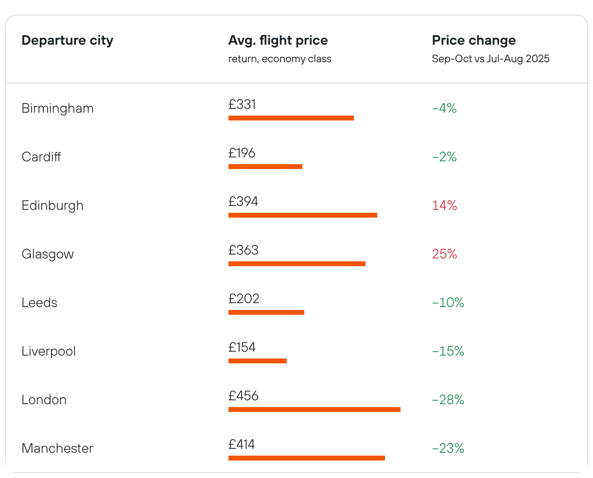Click the Price change column header

[x=474, y=40]
